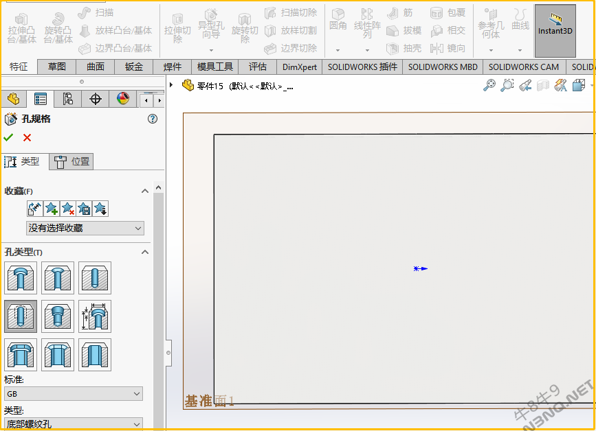Collapse the 收藏 (Favorites) section
The height and width of the screenshot is (431, 596).
point(145,191)
